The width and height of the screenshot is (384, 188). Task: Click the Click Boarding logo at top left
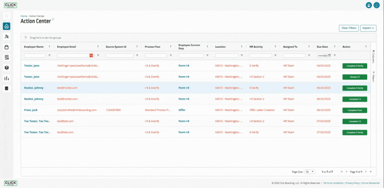pyautogui.click(x=10, y=5)
